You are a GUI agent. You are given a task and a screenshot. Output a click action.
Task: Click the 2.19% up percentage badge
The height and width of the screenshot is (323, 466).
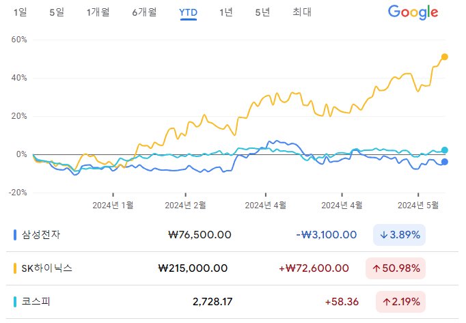(400, 302)
